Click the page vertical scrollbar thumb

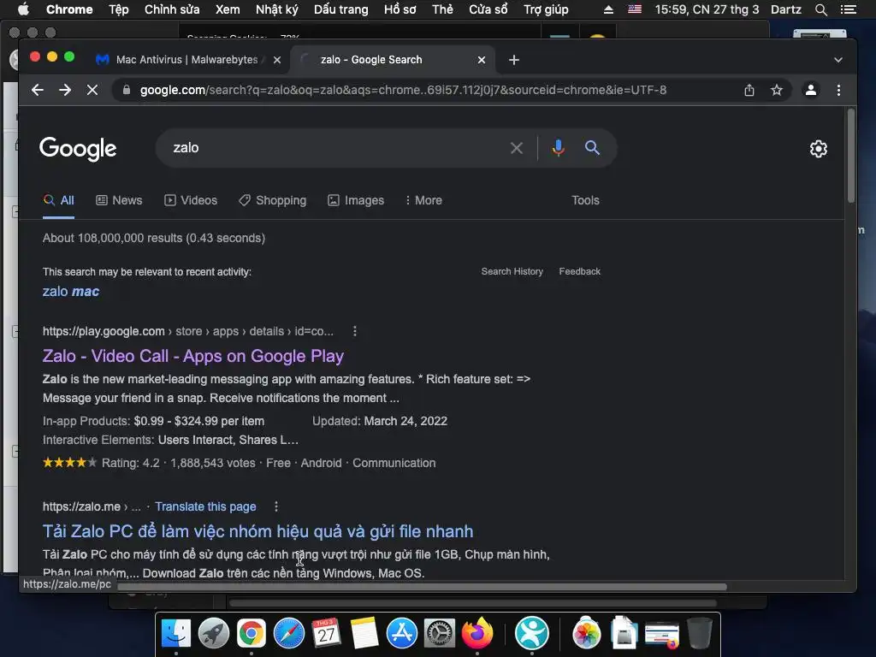click(x=851, y=156)
